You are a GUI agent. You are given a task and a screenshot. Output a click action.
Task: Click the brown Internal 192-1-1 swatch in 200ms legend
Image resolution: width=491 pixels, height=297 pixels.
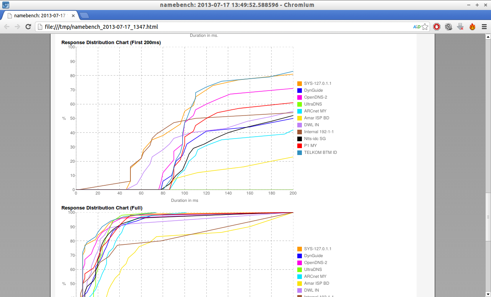tap(300, 132)
